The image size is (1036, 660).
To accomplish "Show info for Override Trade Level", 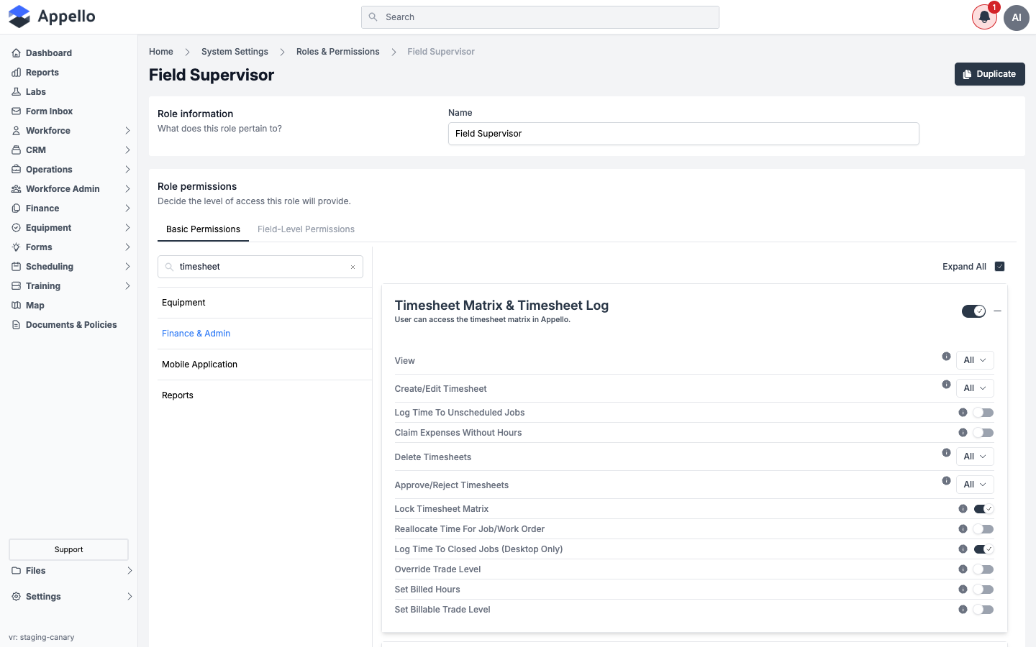I will pyautogui.click(x=963, y=569).
